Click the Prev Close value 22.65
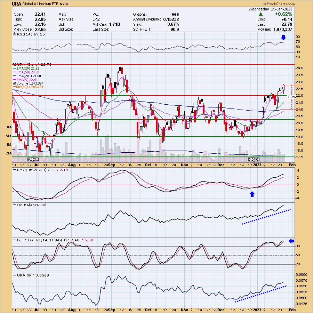Screen dimensions: 313x313 click(40, 29)
